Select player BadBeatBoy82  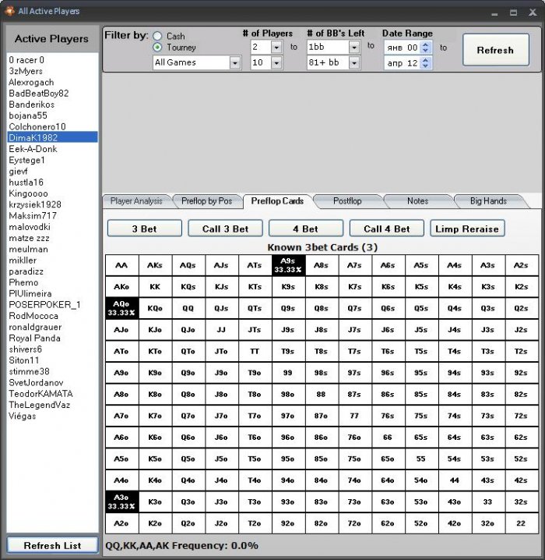coord(52,94)
